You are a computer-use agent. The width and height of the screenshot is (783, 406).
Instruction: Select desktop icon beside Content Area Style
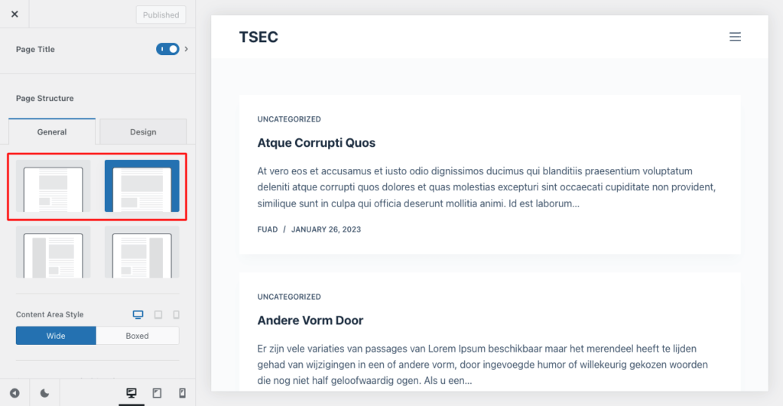[x=138, y=314]
